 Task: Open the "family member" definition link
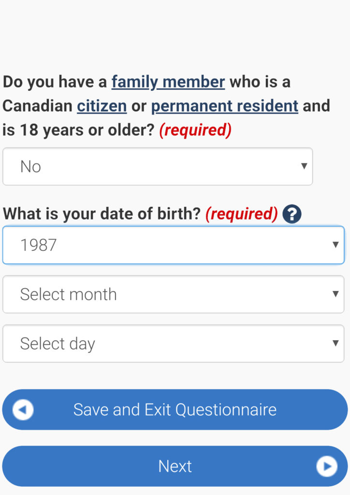tap(168, 82)
